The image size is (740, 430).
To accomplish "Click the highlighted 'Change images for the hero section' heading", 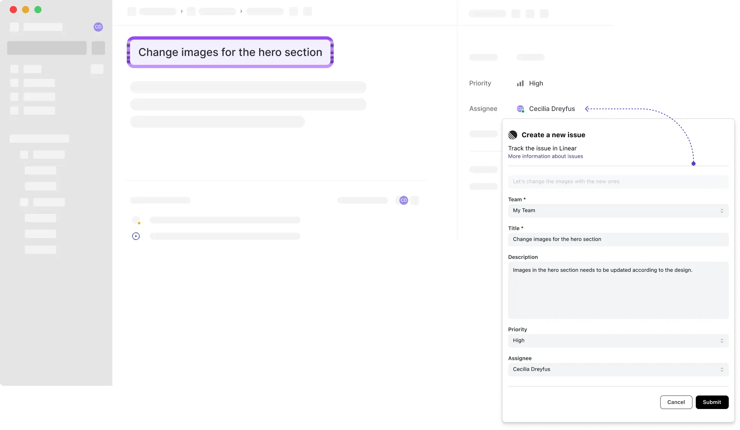I will 230,52.
